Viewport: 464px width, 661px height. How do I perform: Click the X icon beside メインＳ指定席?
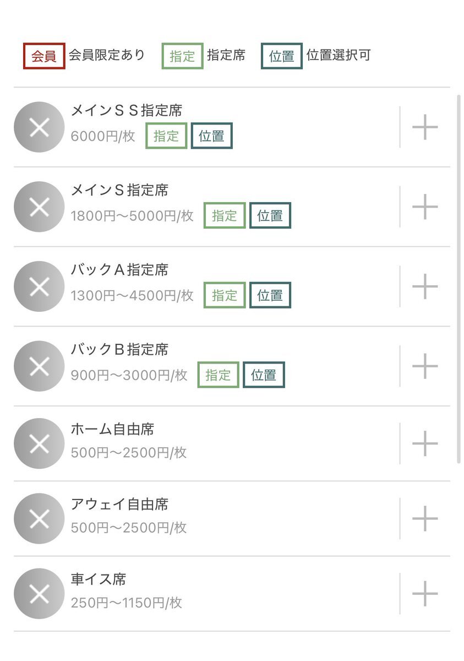[x=39, y=207]
